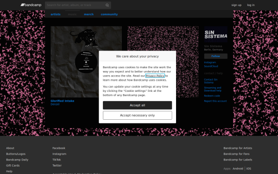Click the search magnifier icon
278x174 pixels.
pos(107,5)
